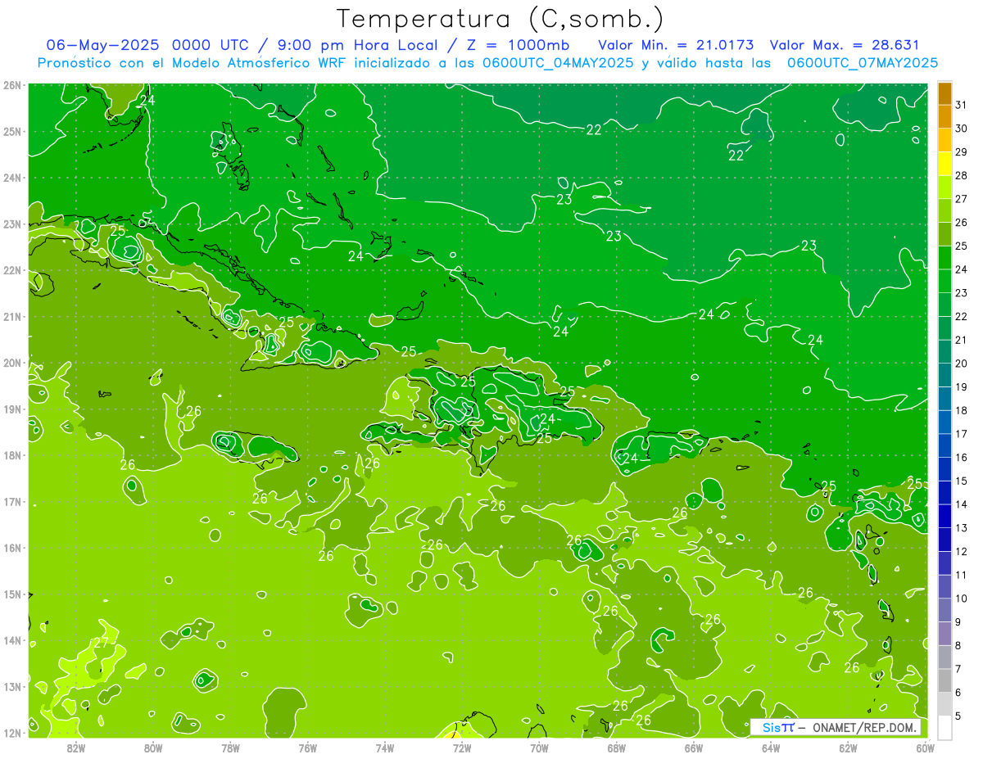Screen dimensions: 983x759
Task: Click the '15' label on the color scale
Action: point(961,481)
